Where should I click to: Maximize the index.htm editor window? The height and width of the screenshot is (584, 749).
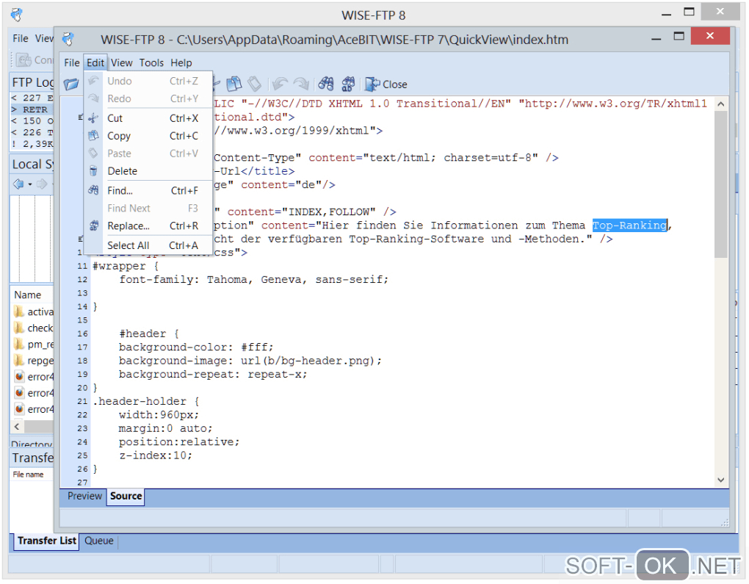679,36
